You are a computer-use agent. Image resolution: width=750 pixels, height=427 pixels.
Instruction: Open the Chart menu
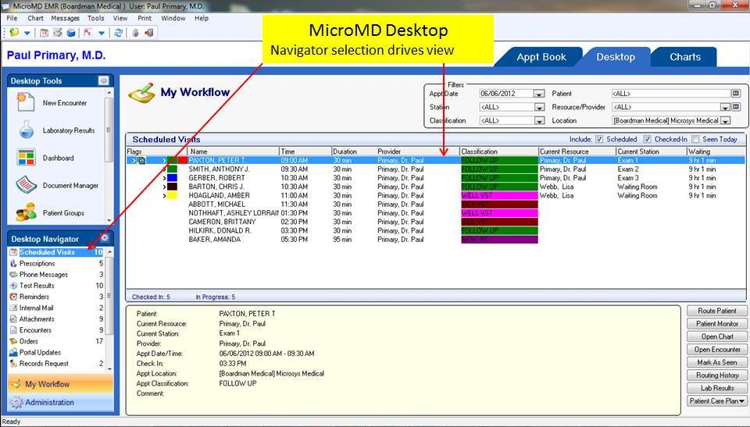35,18
